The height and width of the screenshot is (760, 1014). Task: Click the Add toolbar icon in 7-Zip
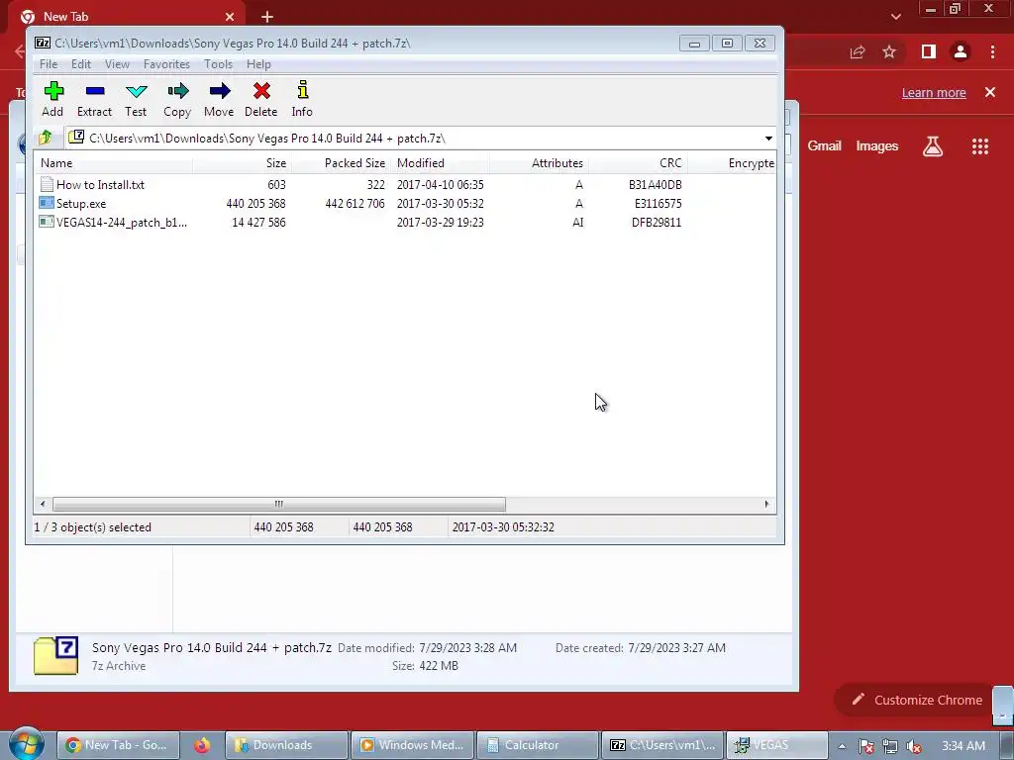pos(53,91)
